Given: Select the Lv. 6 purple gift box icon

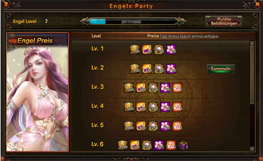Looking at the screenshot, I should [x=183, y=145].
